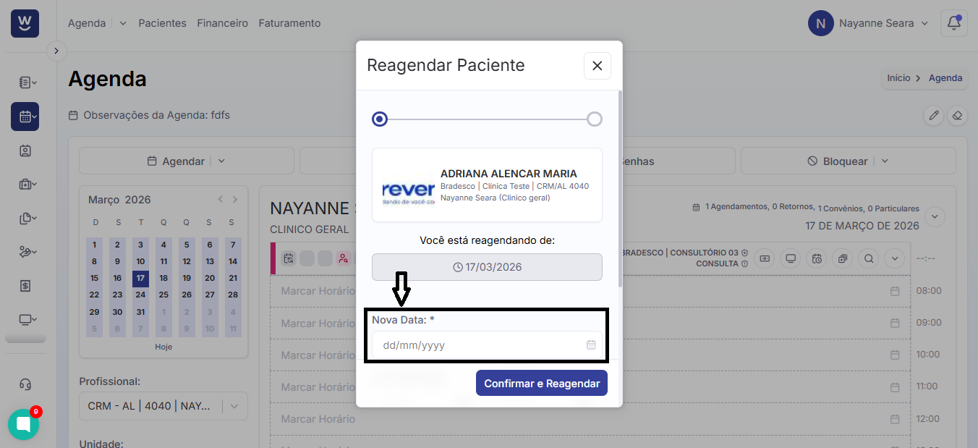This screenshot has width=978, height=448.
Task: Click the copy duplicate icon in appointment row
Action: click(843, 258)
